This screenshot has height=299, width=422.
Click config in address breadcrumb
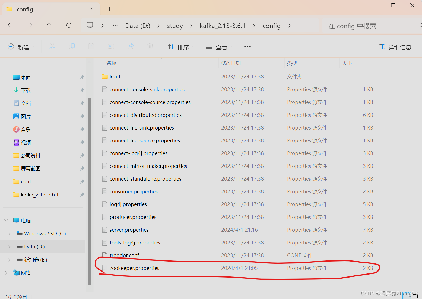pyautogui.click(x=271, y=26)
